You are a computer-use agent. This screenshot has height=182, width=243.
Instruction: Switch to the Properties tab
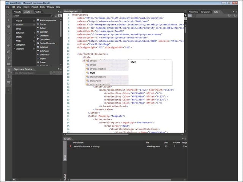click(193, 12)
